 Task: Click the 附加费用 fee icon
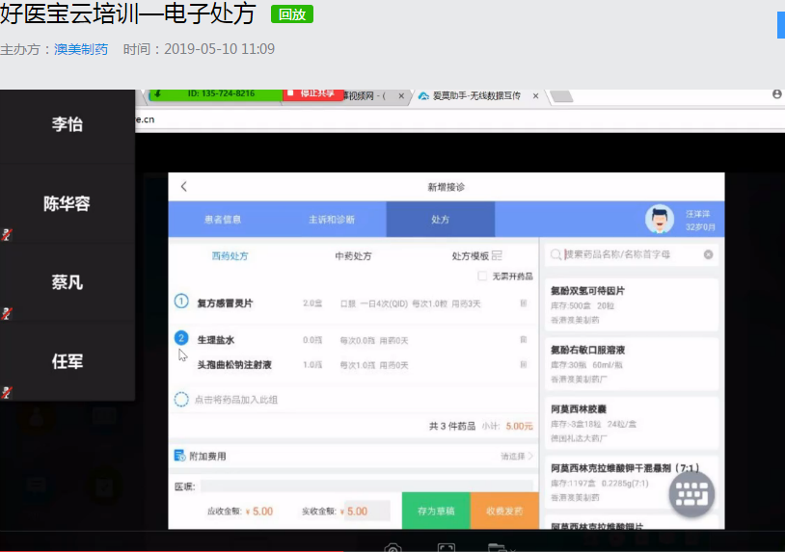tap(179, 456)
